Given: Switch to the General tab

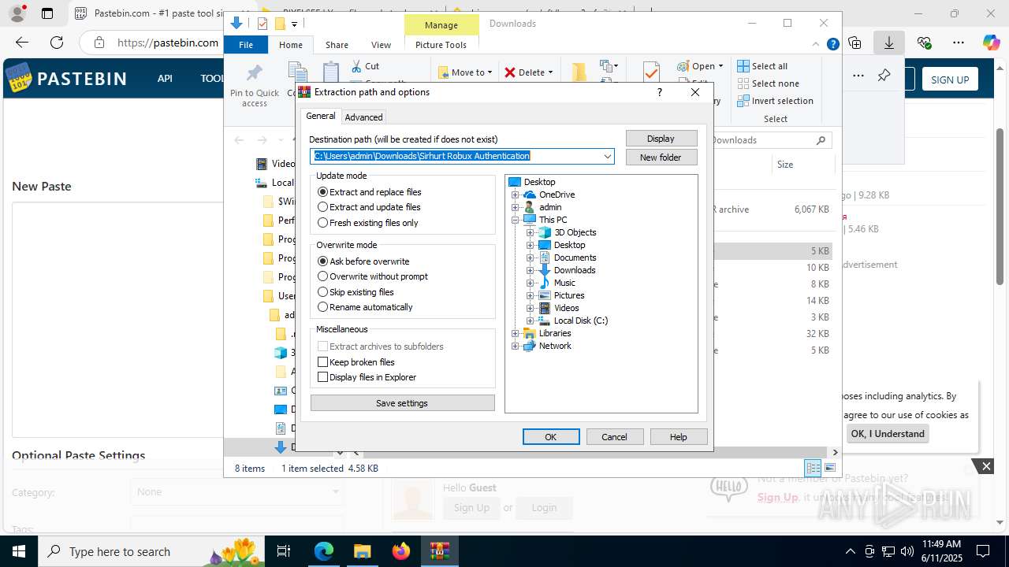Looking at the screenshot, I should click(x=321, y=116).
